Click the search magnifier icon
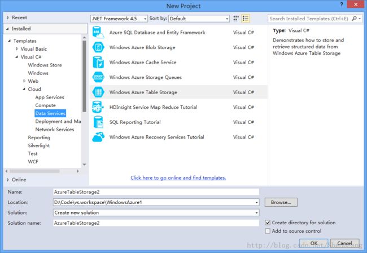The image size is (367, 253). click(x=355, y=19)
